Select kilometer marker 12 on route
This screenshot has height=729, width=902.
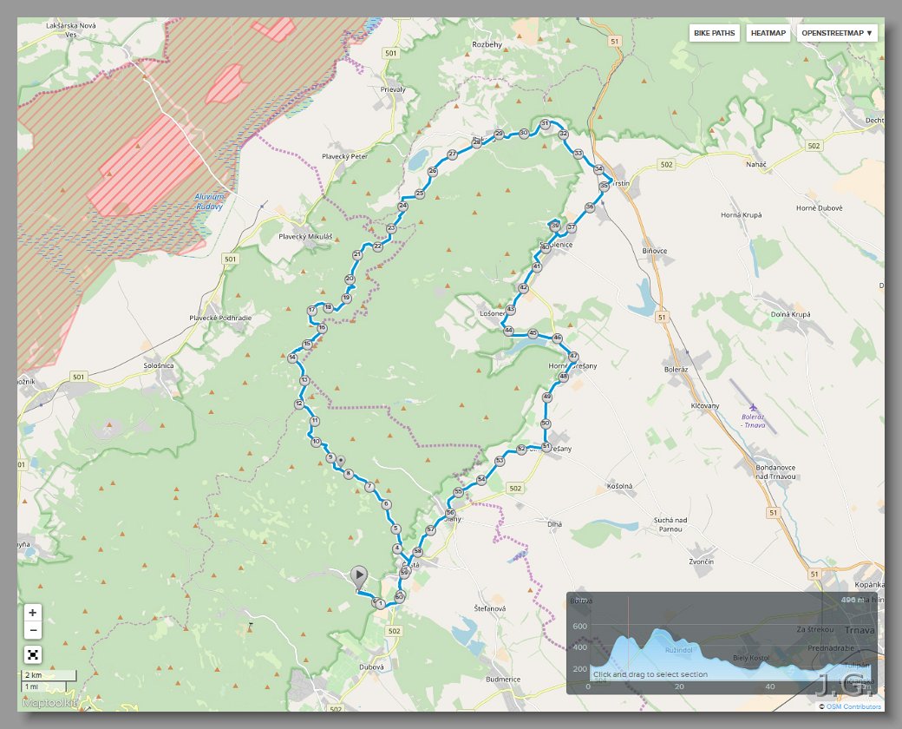[298, 404]
